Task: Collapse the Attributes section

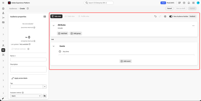Action: [54, 26]
